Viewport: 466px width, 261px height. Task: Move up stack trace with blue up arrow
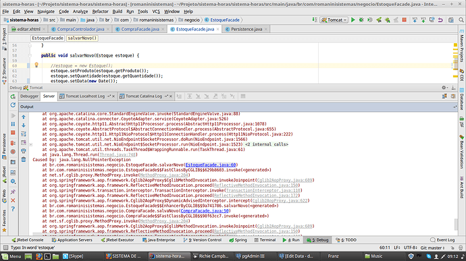pos(24,117)
